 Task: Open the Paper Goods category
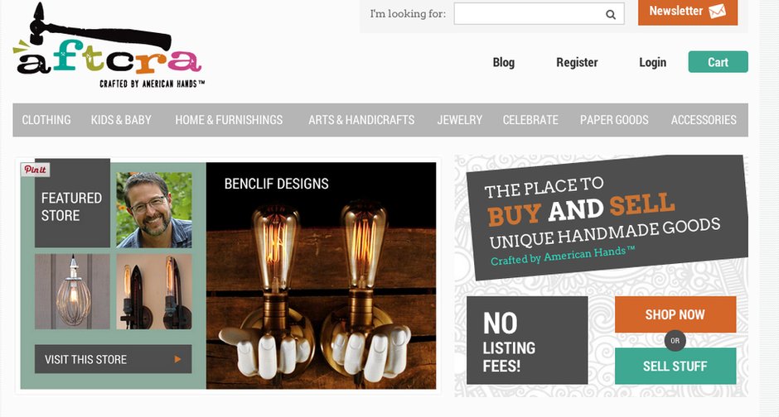[x=614, y=120]
